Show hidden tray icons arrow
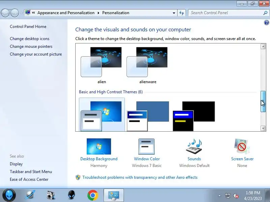This screenshot has width=270, height=202. coord(220,196)
